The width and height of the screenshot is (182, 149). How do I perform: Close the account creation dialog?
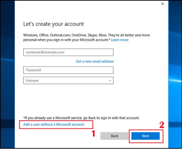click(163, 4)
